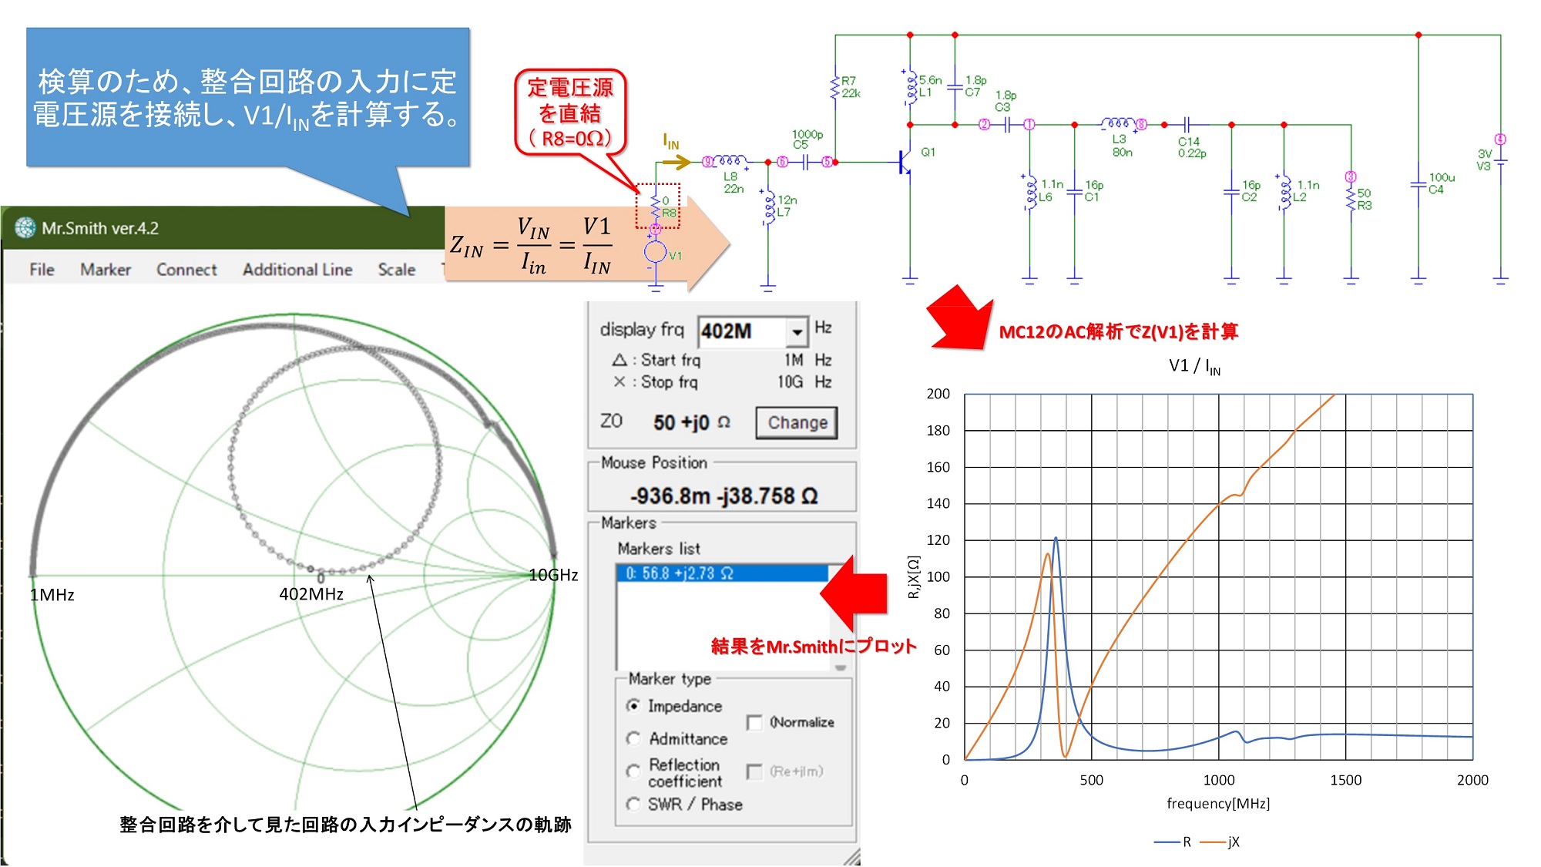Click the Change Z0 button
This screenshot has height=867, width=1541.
click(797, 422)
